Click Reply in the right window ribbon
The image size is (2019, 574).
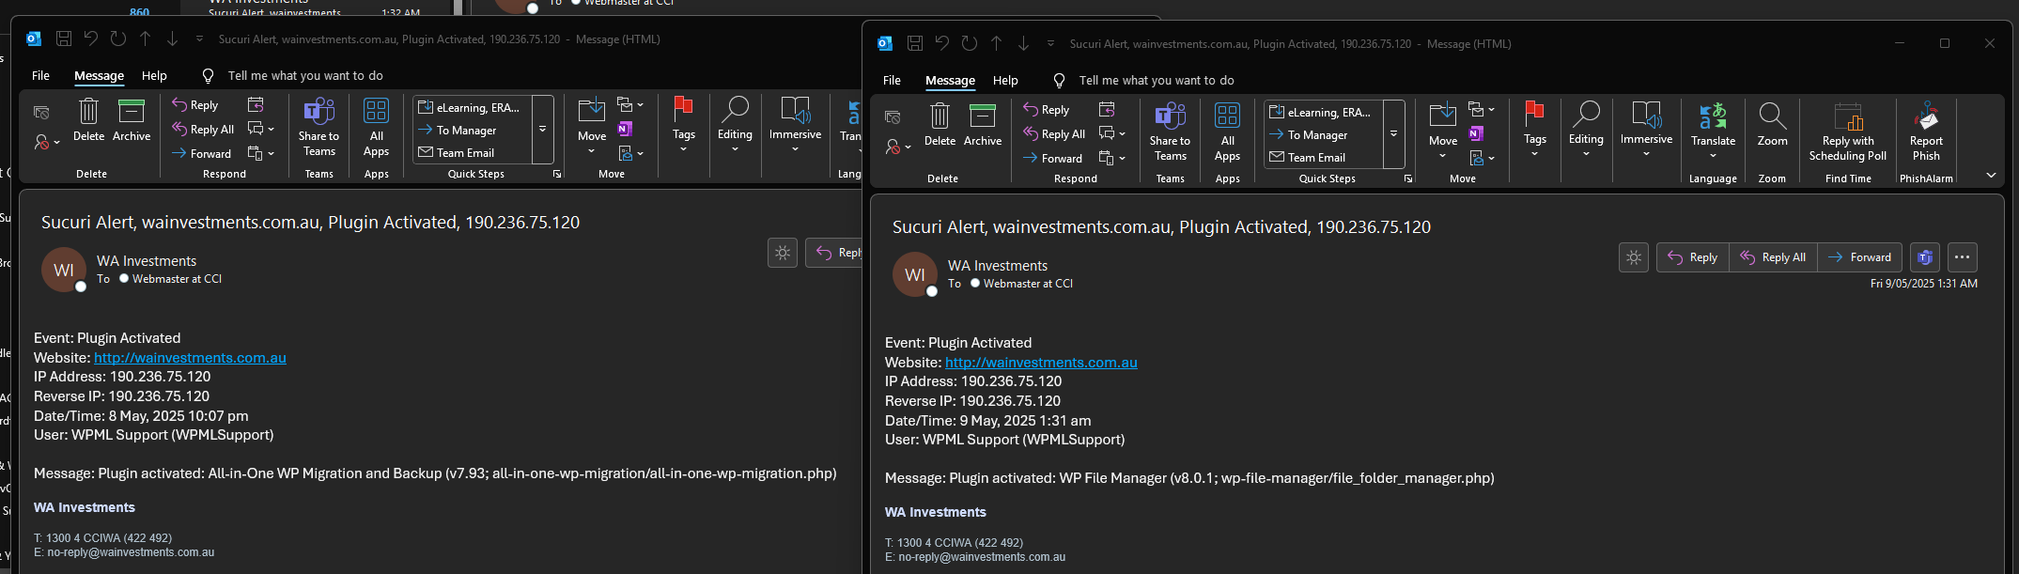1047,110
